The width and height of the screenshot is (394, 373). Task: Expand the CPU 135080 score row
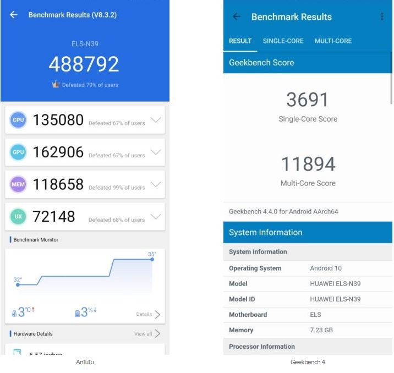[156, 120]
